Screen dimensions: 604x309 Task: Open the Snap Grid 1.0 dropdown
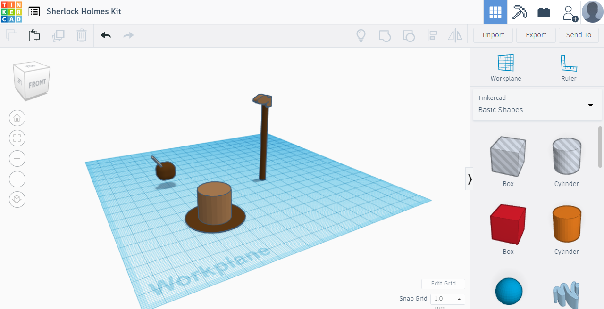tap(447, 299)
